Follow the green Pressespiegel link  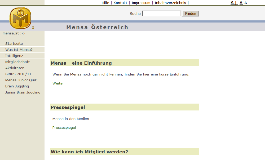tap(64, 128)
